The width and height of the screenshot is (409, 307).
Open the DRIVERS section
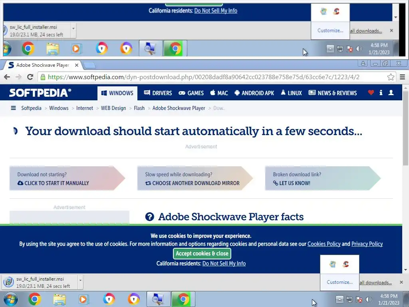pyautogui.click(x=158, y=93)
